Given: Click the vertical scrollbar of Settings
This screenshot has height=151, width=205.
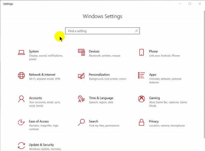Looking at the screenshot, I should [x=204, y=74].
